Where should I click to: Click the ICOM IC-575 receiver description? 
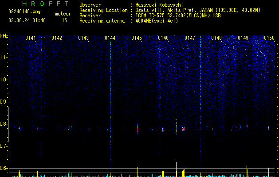(x=178, y=15)
